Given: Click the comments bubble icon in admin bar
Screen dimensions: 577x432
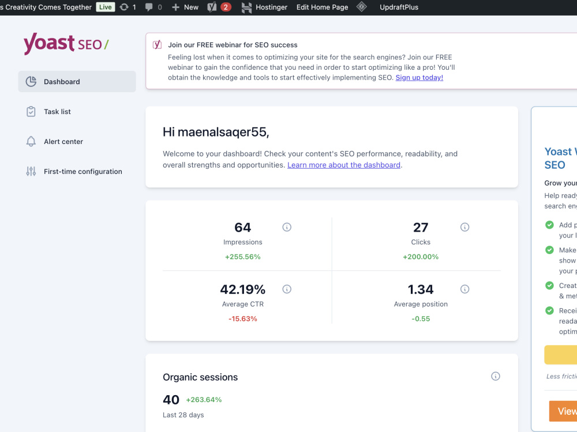Looking at the screenshot, I should [x=149, y=7].
